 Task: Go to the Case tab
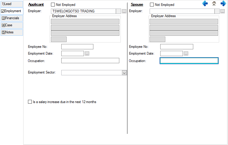[11, 25]
